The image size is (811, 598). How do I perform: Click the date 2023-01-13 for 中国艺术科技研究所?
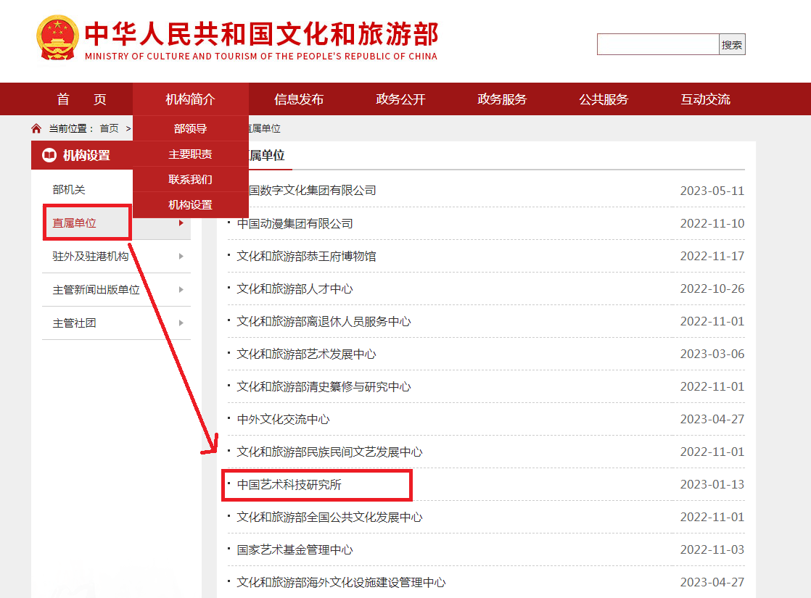pos(712,484)
